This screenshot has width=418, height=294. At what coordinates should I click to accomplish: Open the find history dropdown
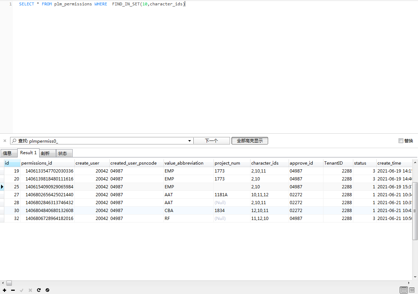pyautogui.click(x=189, y=141)
